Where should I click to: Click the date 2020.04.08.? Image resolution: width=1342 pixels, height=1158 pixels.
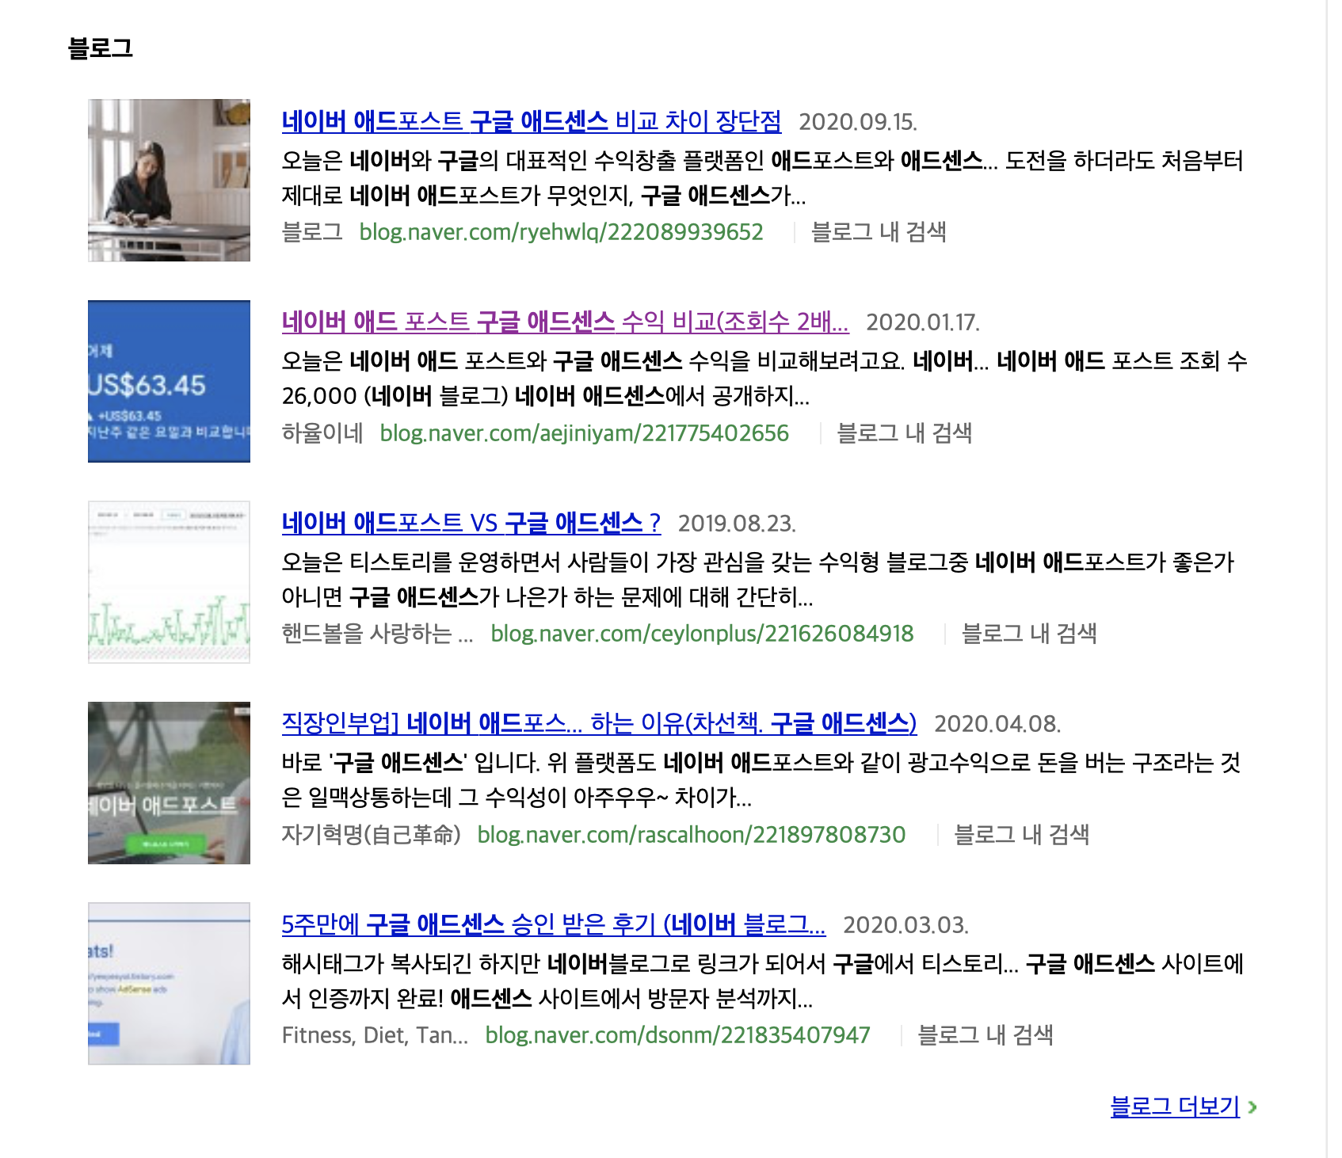(997, 724)
